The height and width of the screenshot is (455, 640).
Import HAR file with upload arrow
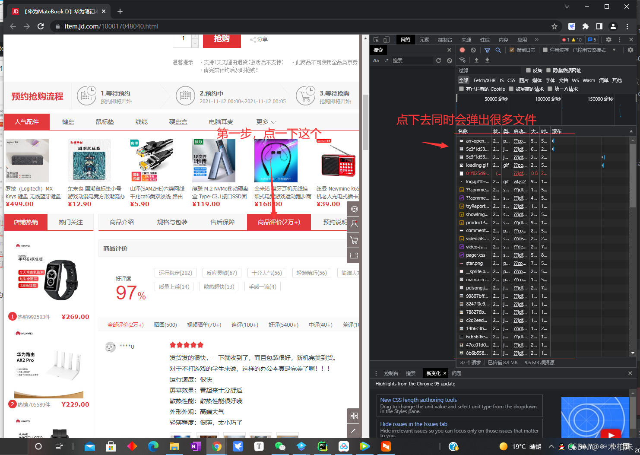[x=476, y=60]
